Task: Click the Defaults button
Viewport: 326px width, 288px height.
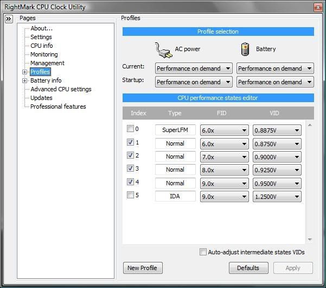Action: [248, 268]
